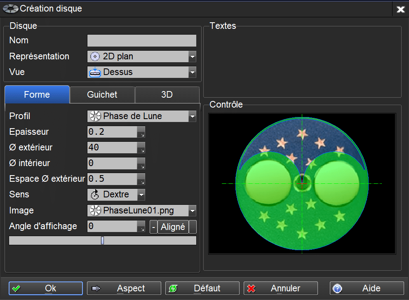This screenshot has height=300, width=409.
Task: Click the Défaut button's green refresh icon
Action: click(173, 288)
